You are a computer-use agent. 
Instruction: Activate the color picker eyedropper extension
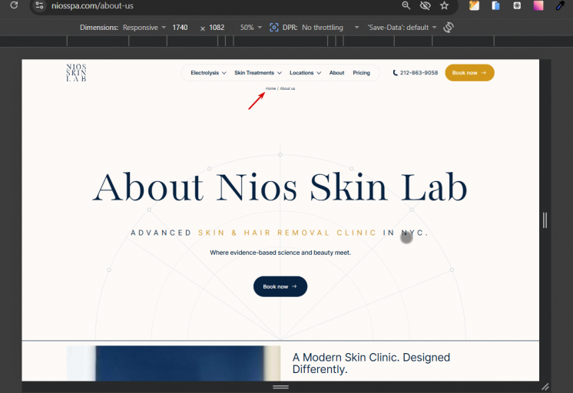pyautogui.click(x=560, y=5)
